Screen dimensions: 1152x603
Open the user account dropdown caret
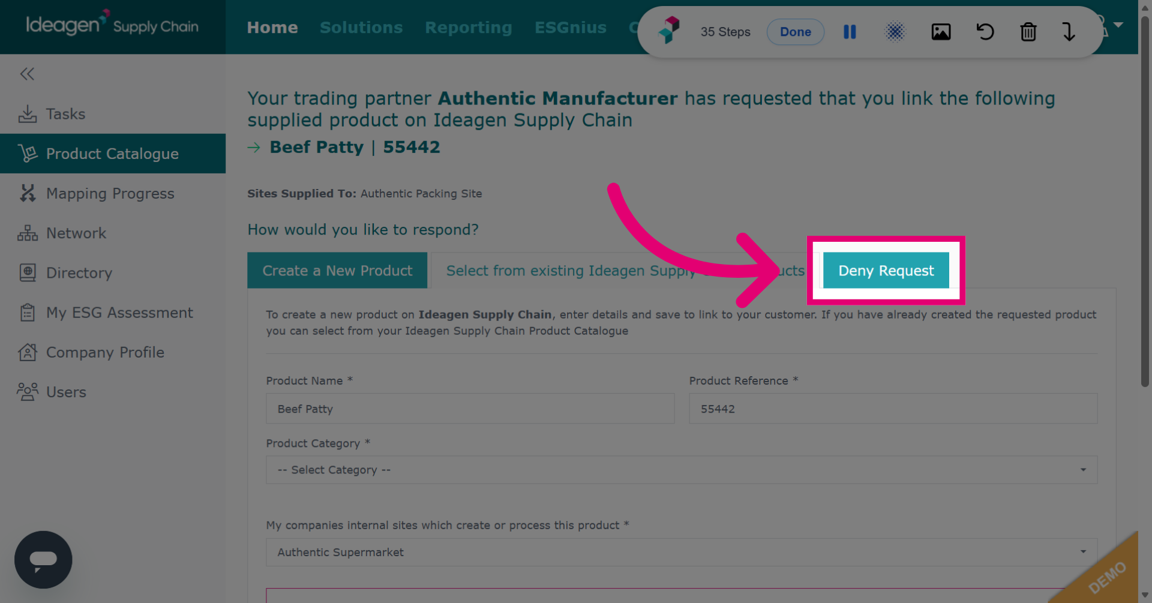(1118, 25)
